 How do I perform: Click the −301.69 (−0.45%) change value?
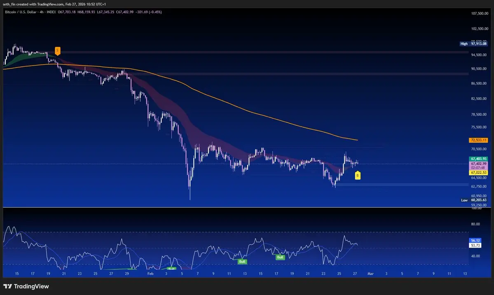tap(148, 12)
